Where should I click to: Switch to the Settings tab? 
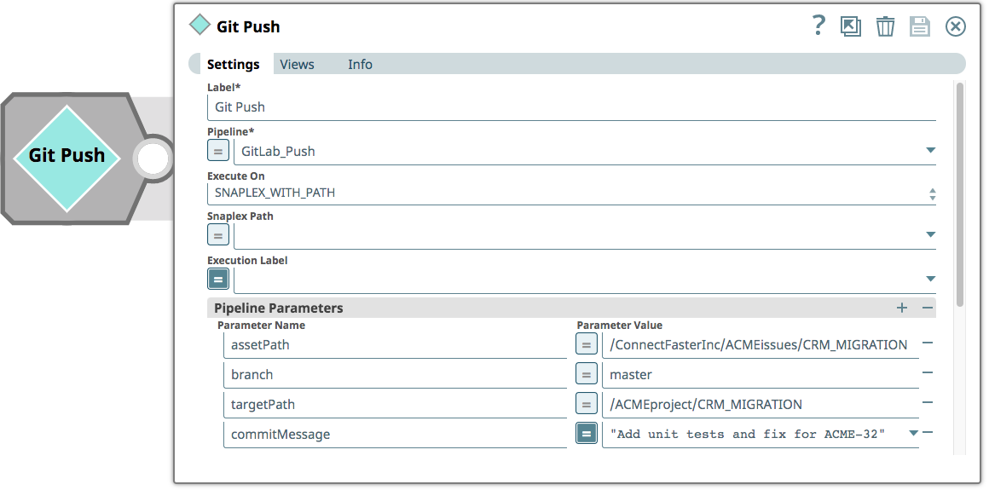(x=234, y=64)
